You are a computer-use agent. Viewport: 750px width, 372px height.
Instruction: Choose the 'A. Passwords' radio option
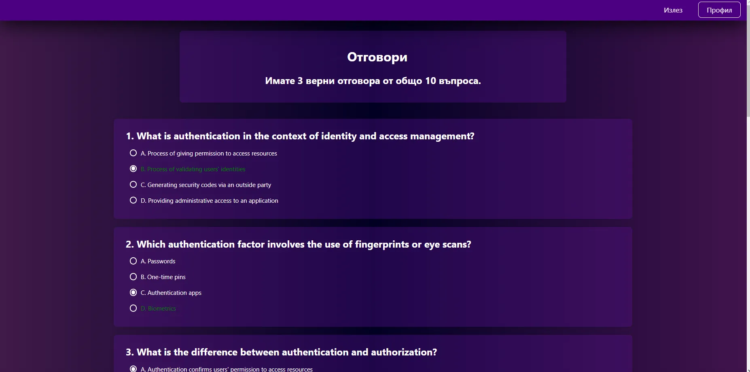133,261
